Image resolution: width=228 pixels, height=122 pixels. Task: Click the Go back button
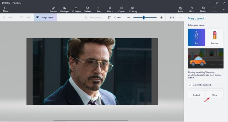pyautogui.click(x=196, y=95)
